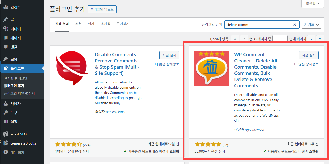Open the 미디어 menu item

coord(22,29)
